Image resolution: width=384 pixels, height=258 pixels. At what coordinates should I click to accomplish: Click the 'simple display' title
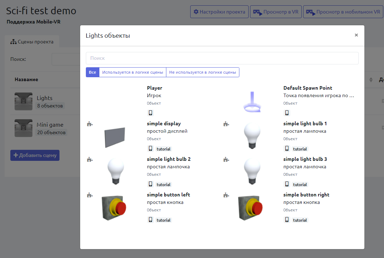[164, 124]
